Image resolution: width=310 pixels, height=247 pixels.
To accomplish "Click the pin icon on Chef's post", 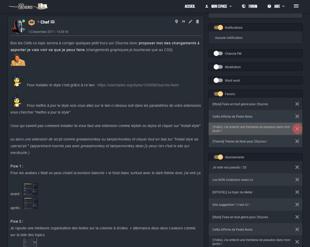I will coord(177,22).
